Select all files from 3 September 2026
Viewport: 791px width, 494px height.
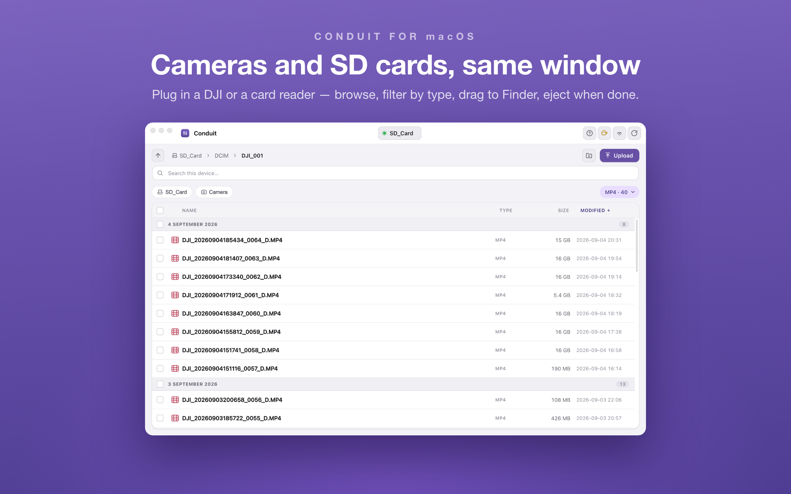[160, 384]
